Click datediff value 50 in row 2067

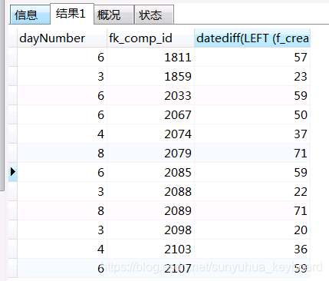click(x=252, y=114)
